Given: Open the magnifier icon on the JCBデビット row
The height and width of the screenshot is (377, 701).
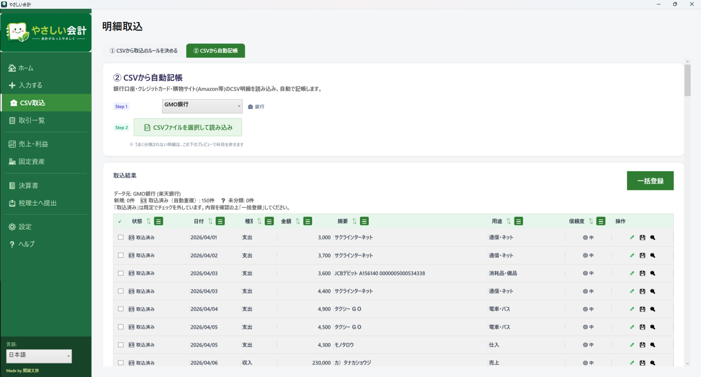Looking at the screenshot, I should point(653,273).
